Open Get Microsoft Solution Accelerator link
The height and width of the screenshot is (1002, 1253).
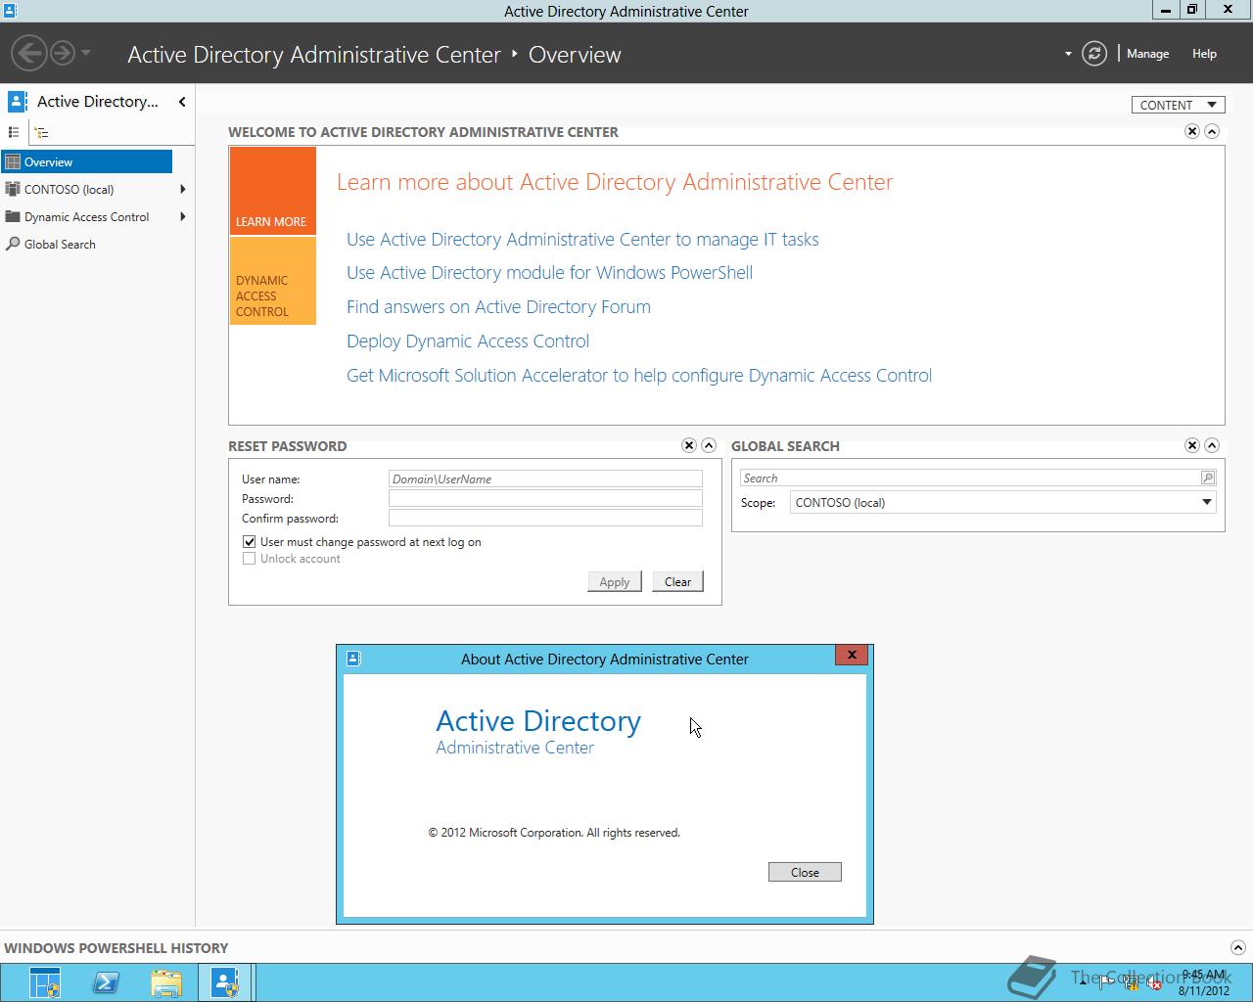(x=639, y=376)
